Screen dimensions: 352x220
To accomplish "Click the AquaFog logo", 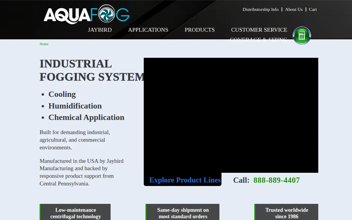I will coord(87,14).
